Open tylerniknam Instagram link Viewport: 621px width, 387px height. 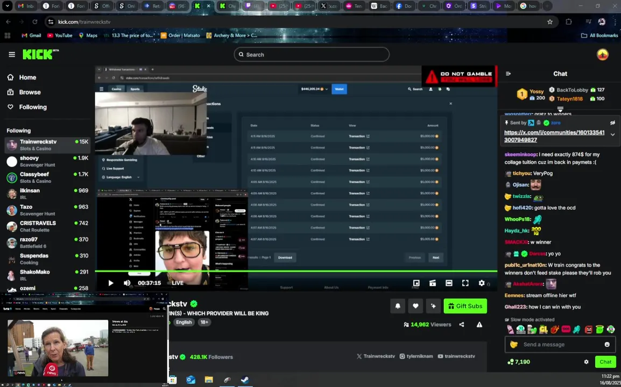click(416, 356)
